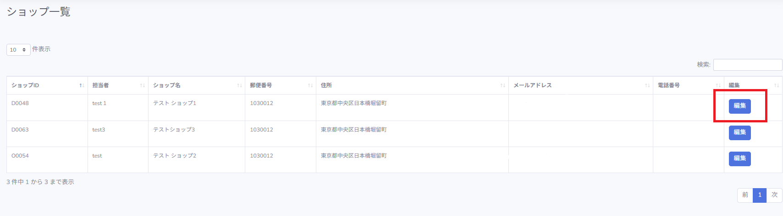Click the 検索 search input field

747,65
